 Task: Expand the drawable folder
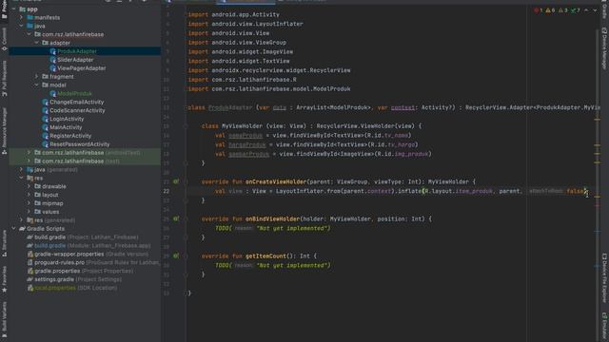(29, 186)
